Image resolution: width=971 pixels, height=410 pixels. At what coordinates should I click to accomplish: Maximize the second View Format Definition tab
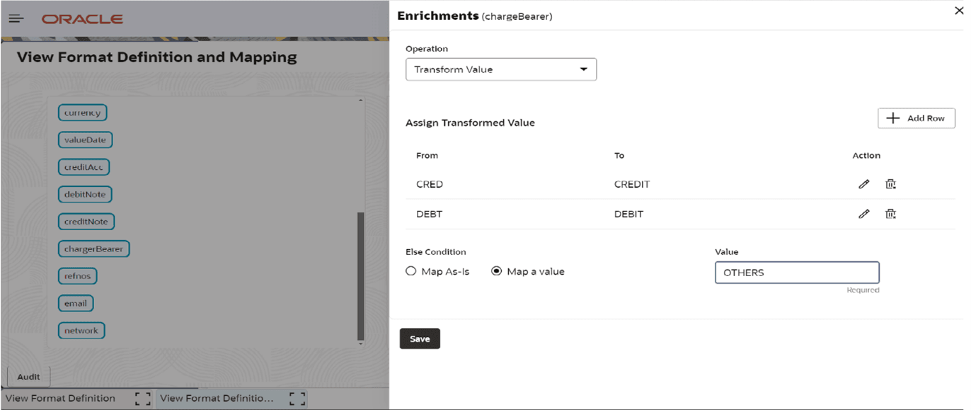[x=297, y=399]
